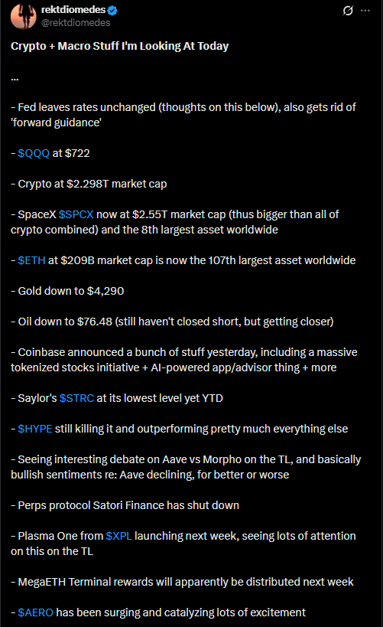Click the rektdiomedes display name
The image size is (383, 627).
[x=73, y=10]
